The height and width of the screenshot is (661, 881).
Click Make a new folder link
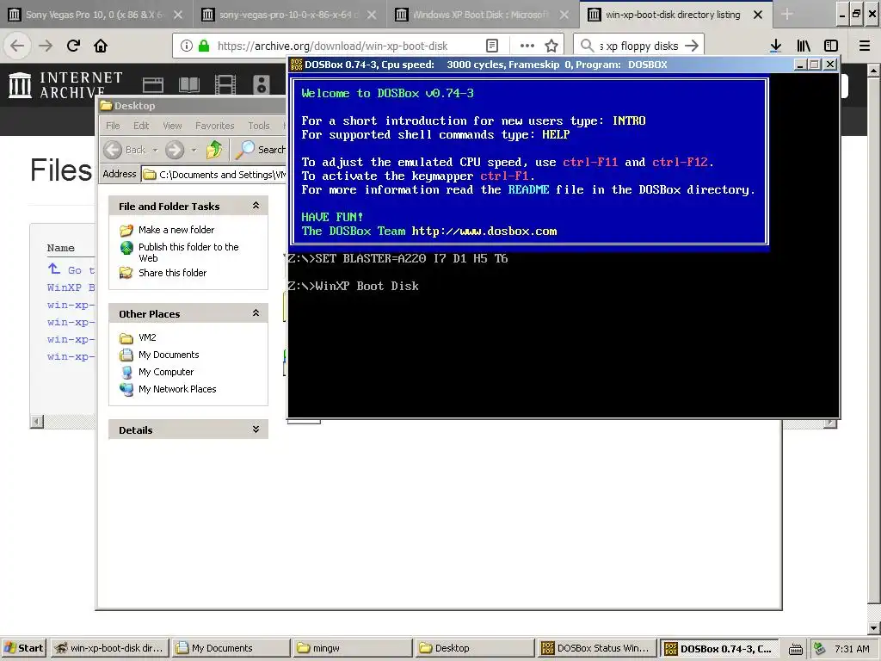[x=176, y=229]
